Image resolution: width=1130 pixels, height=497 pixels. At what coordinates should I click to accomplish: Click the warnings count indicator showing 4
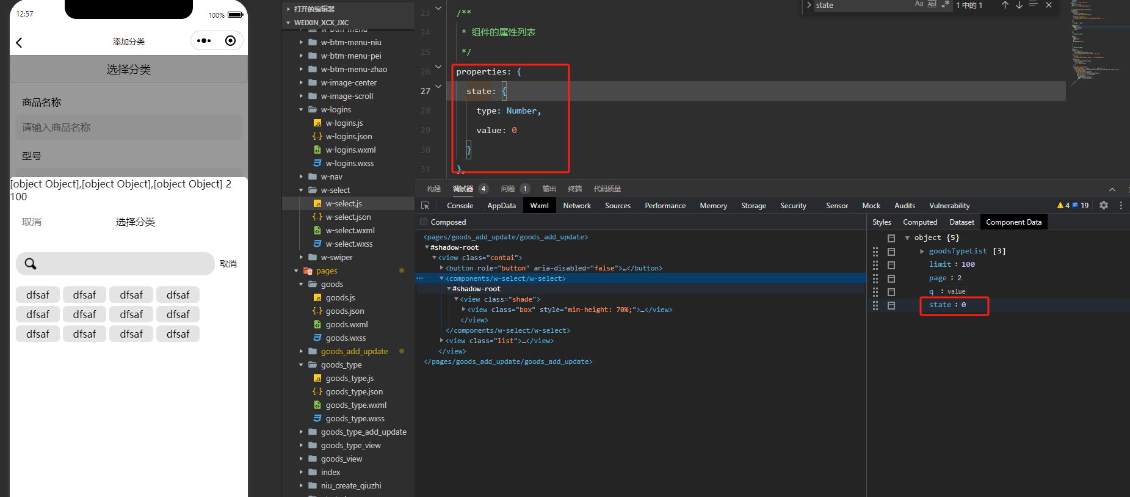pyautogui.click(x=1063, y=206)
